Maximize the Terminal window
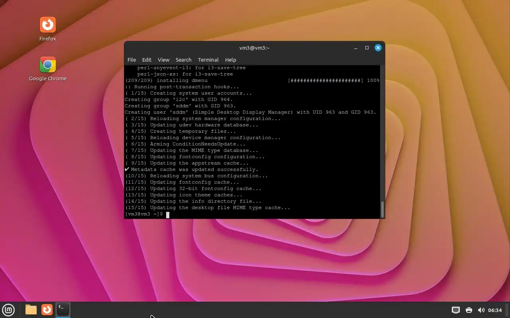 367,48
